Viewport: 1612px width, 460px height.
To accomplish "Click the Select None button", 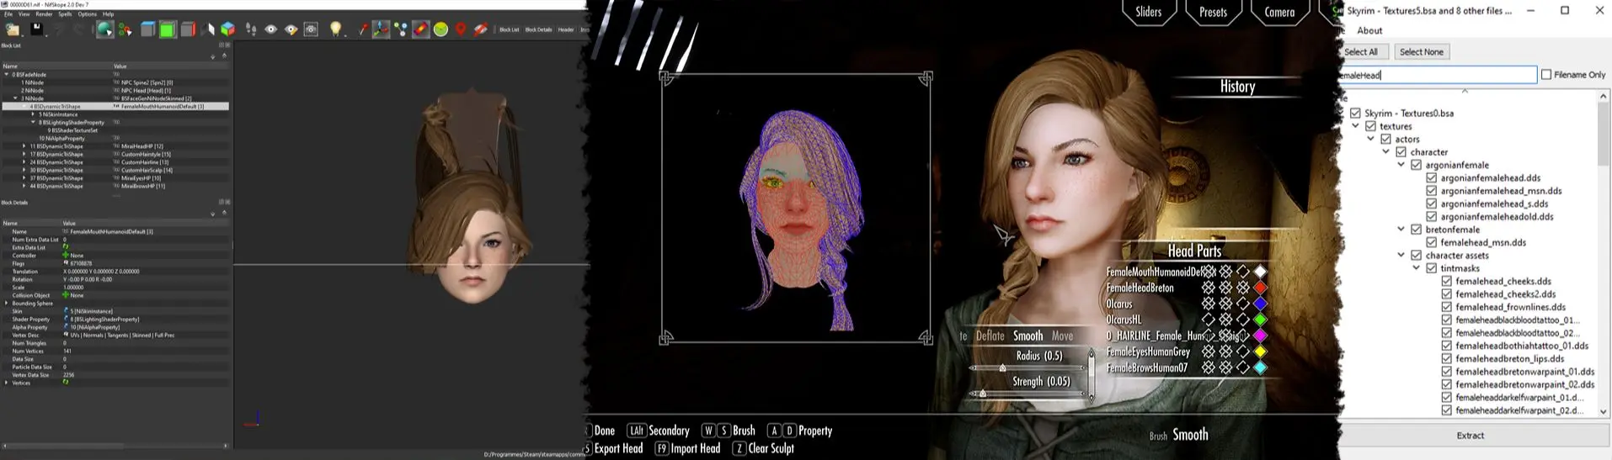I will [1422, 51].
